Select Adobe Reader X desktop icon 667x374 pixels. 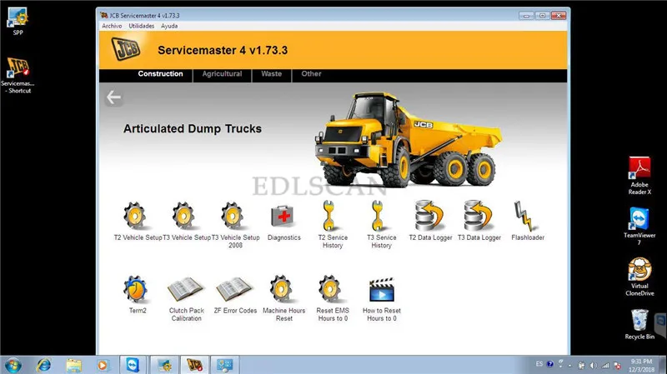(639, 176)
